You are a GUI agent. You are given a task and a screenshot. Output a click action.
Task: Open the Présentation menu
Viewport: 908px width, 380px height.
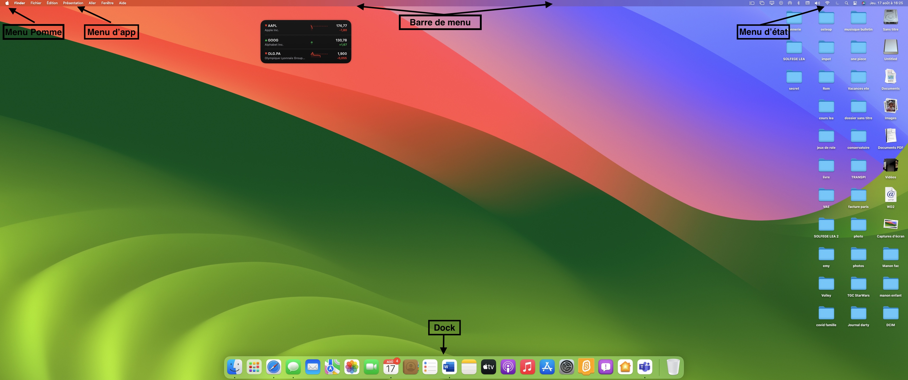point(73,3)
